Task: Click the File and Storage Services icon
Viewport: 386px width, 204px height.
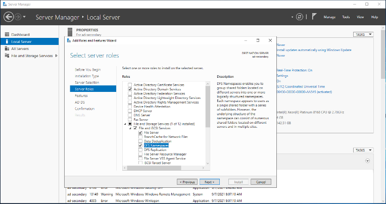Action: tap(7, 56)
